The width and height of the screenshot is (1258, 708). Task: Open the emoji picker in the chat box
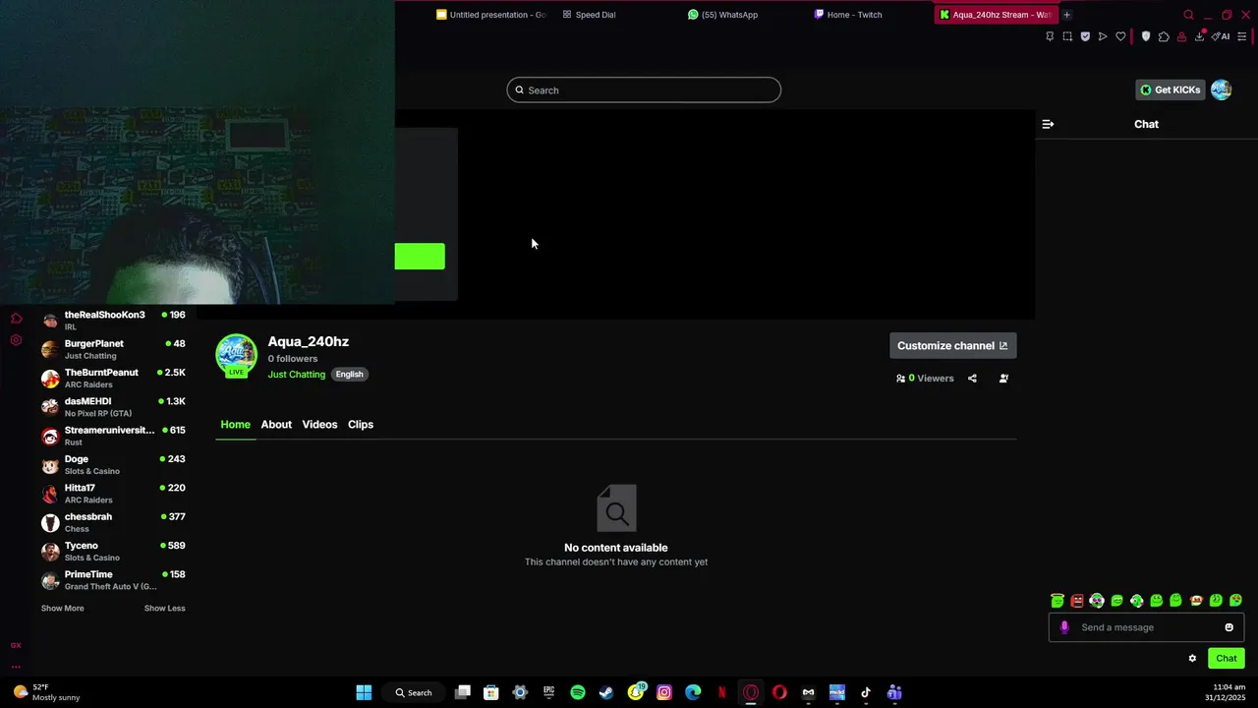click(1229, 627)
